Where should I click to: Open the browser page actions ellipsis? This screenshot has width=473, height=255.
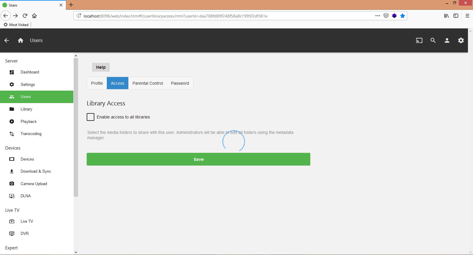[378, 16]
